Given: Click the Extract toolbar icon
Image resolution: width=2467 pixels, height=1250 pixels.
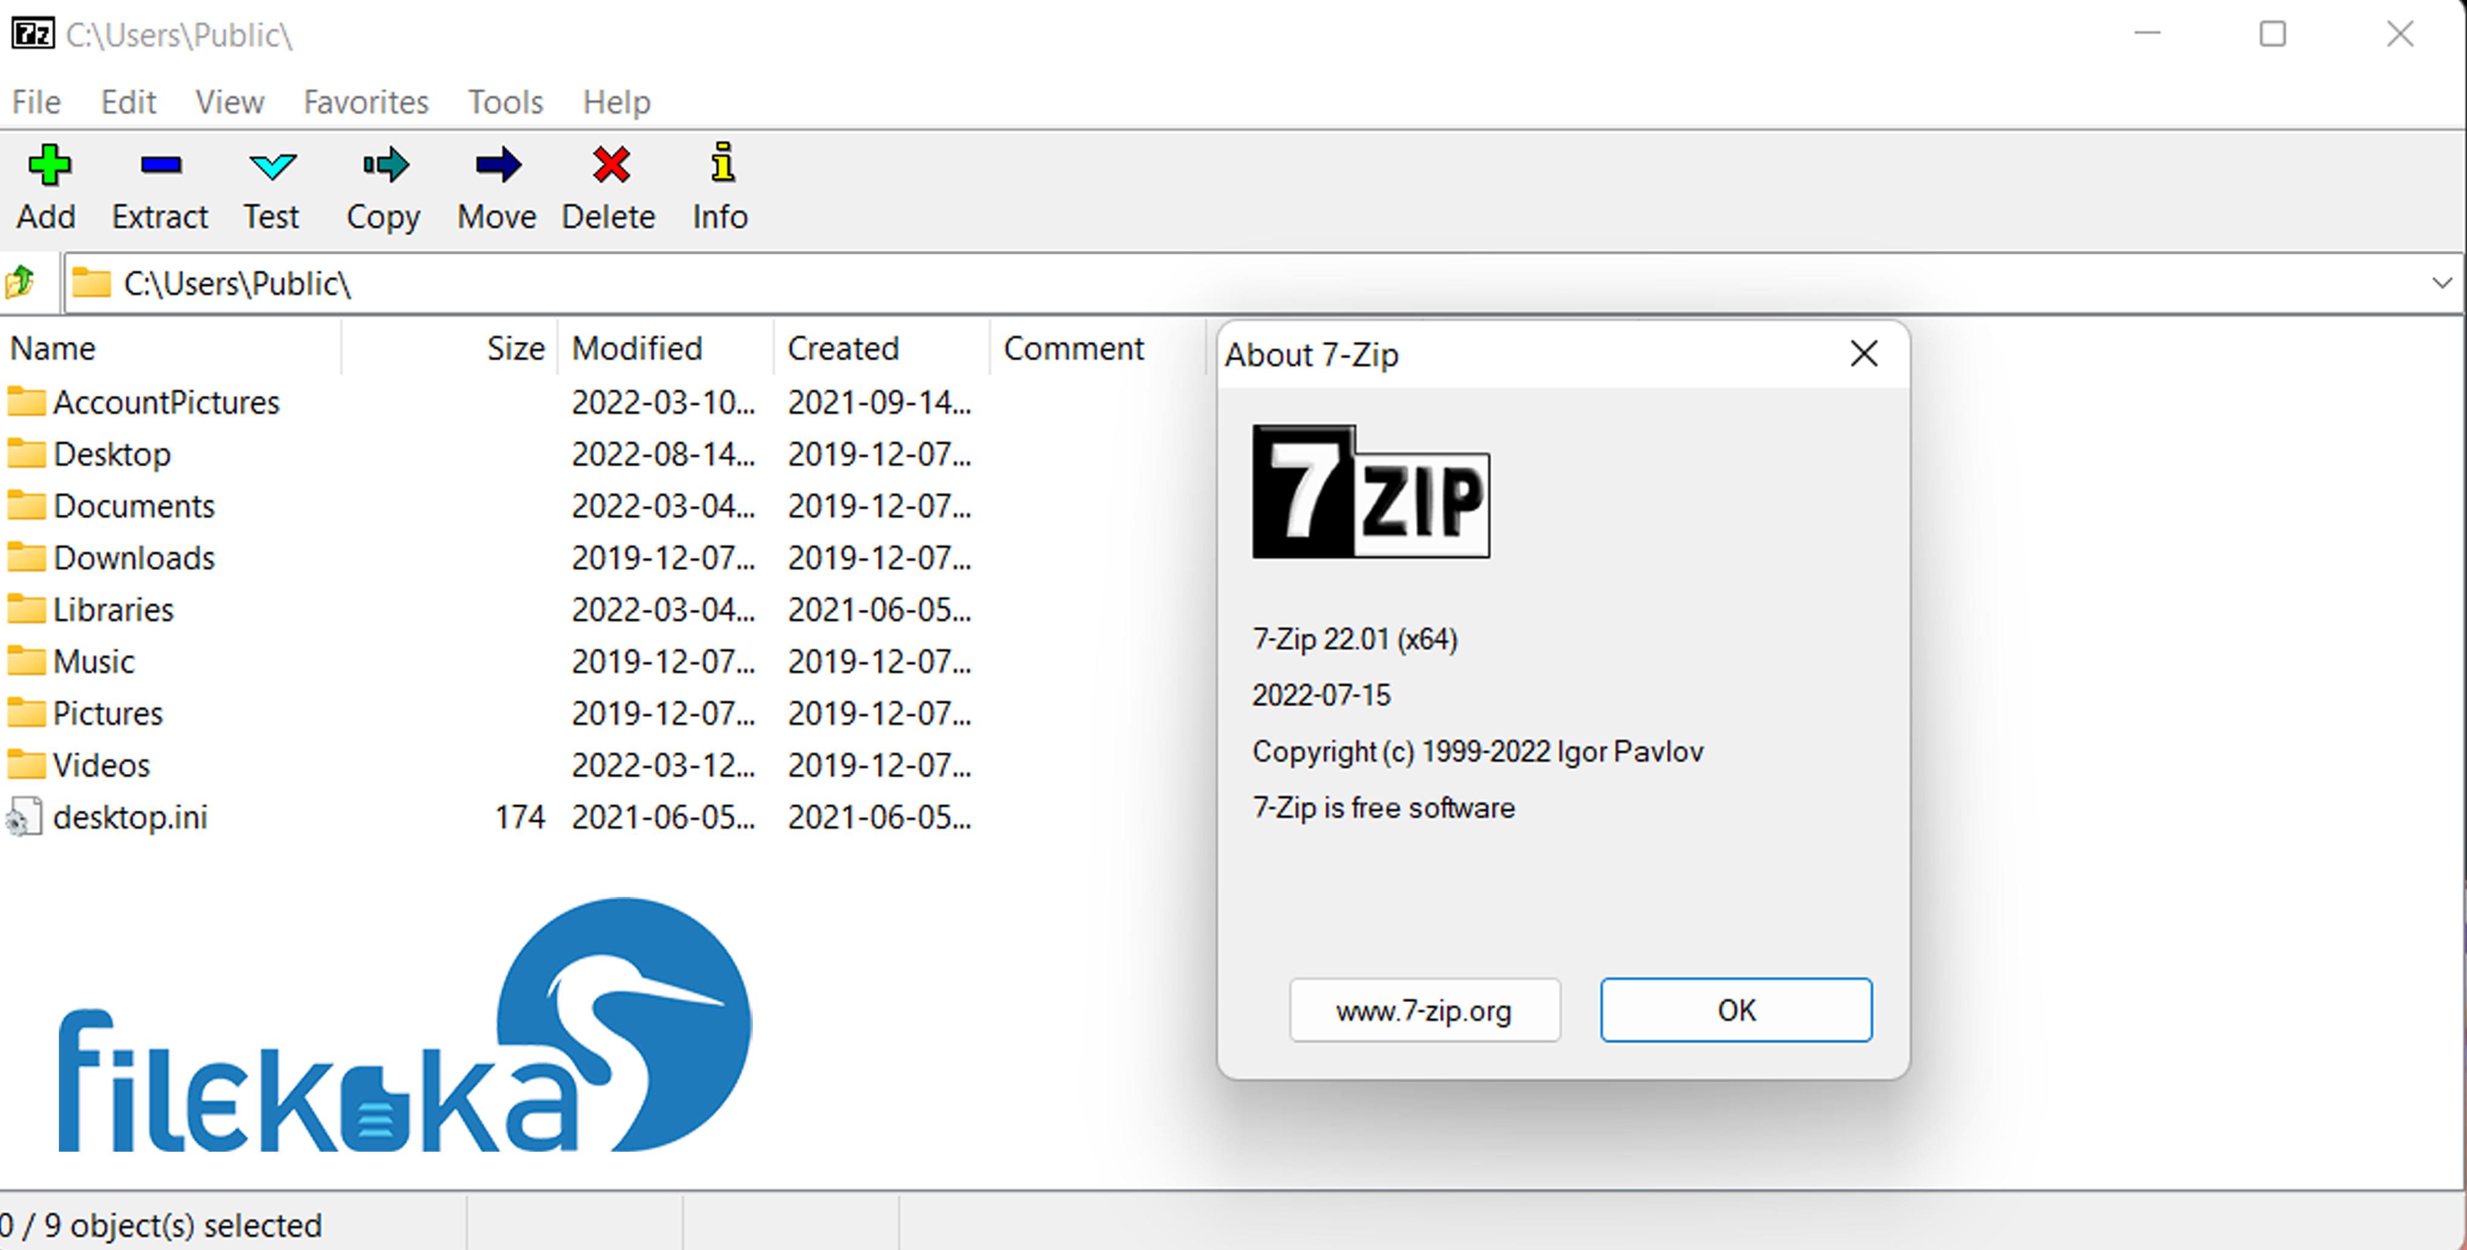Looking at the screenshot, I should click(x=160, y=166).
